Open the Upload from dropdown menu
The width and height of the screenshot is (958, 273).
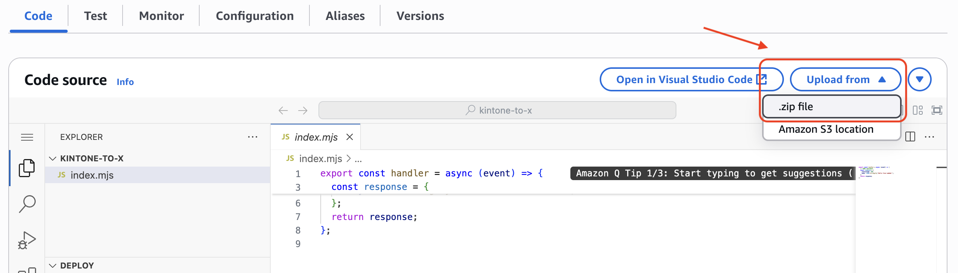tap(846, 79)
